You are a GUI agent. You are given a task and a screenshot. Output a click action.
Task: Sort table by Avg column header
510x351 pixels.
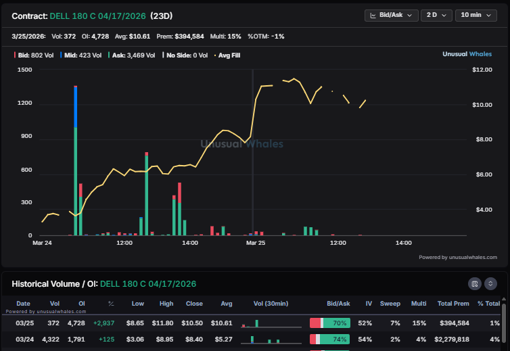tap(227, 304)
